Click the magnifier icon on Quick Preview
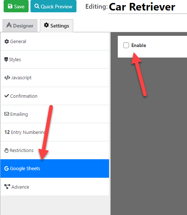This screenshot has height=215, width=187. pyautogui.click(x=37, y=6)
